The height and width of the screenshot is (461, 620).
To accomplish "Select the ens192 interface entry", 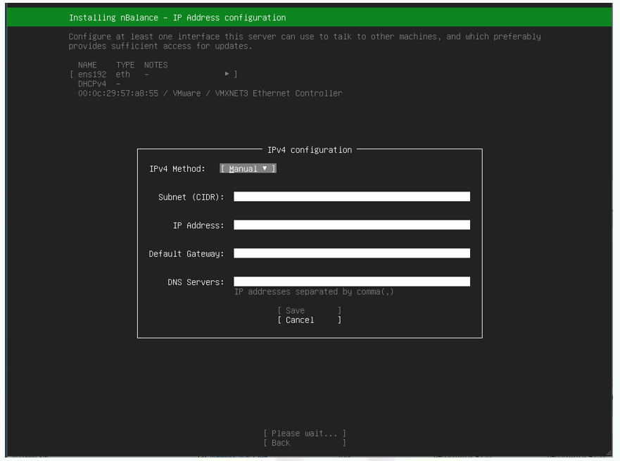I will [x=92, y=75].
